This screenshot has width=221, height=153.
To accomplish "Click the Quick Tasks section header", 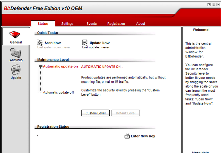I will (48, 33).
